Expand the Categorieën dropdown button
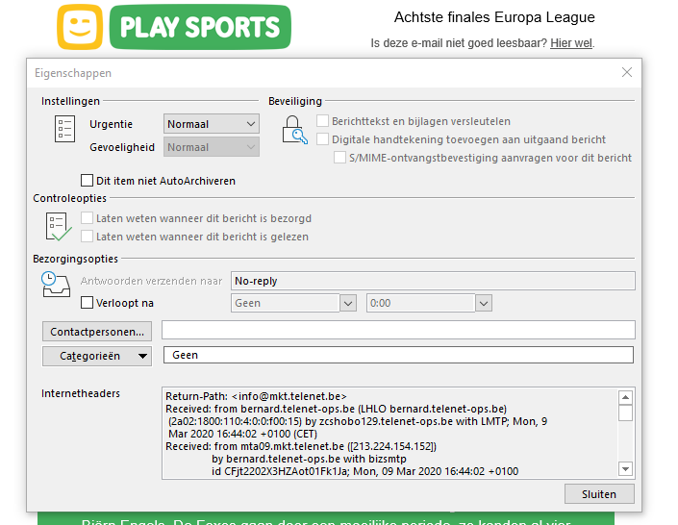678x525 pixels. 97,356
